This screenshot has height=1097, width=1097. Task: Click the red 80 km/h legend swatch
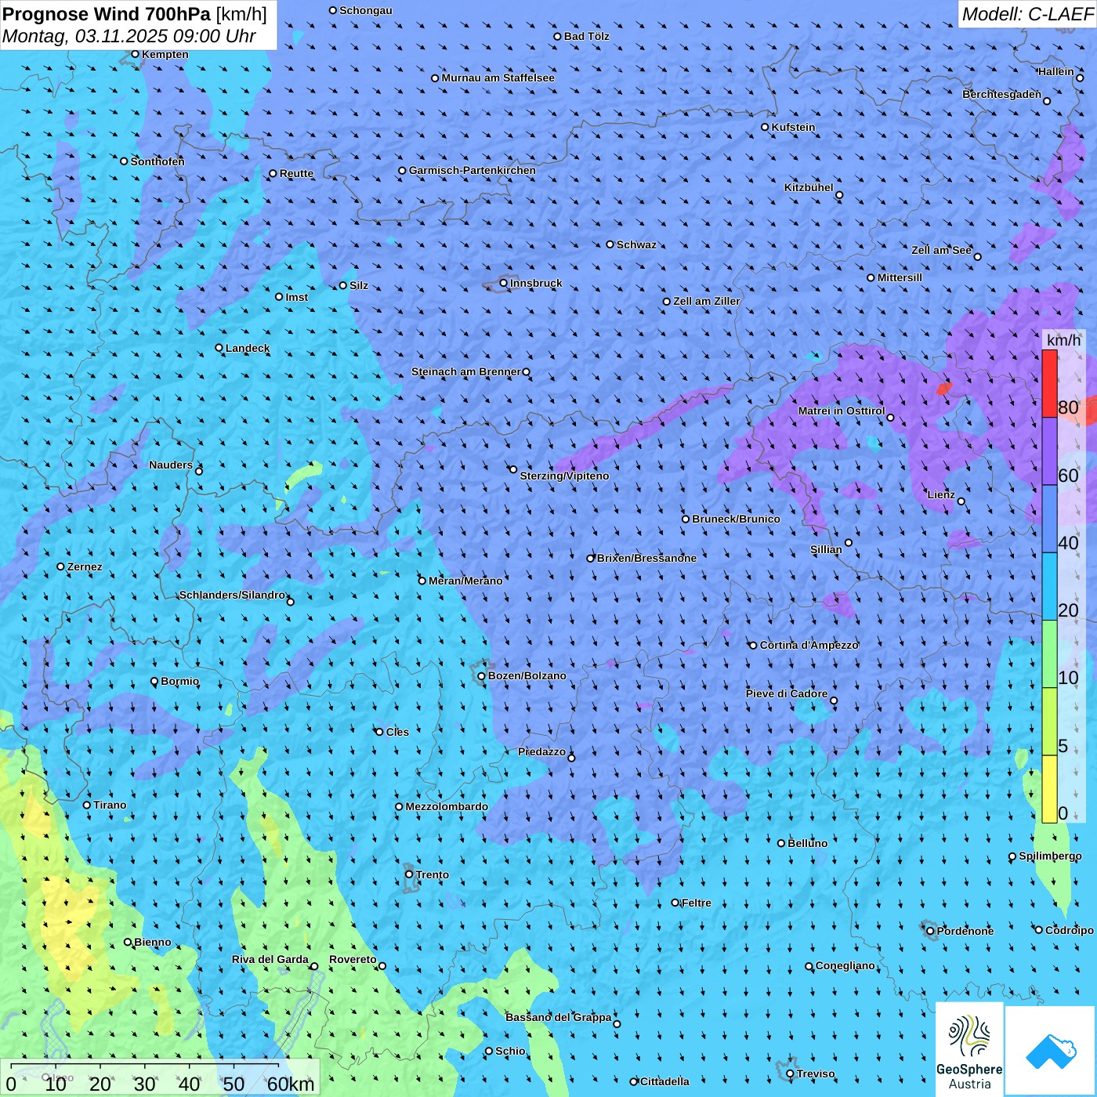[1049, 383]
